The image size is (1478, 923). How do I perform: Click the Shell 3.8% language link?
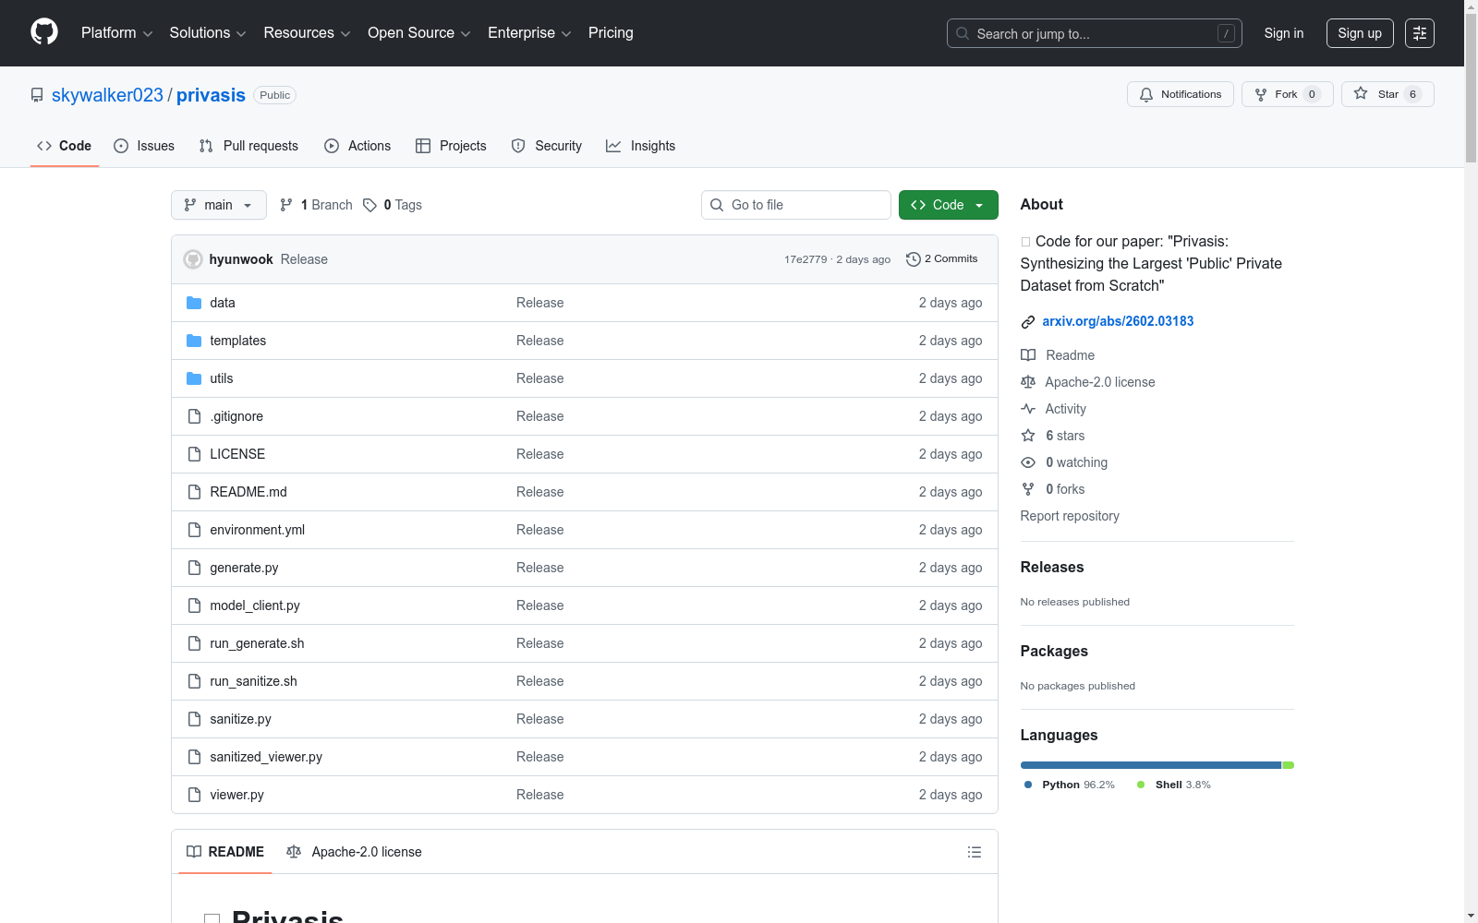(x=1174, y=785)
